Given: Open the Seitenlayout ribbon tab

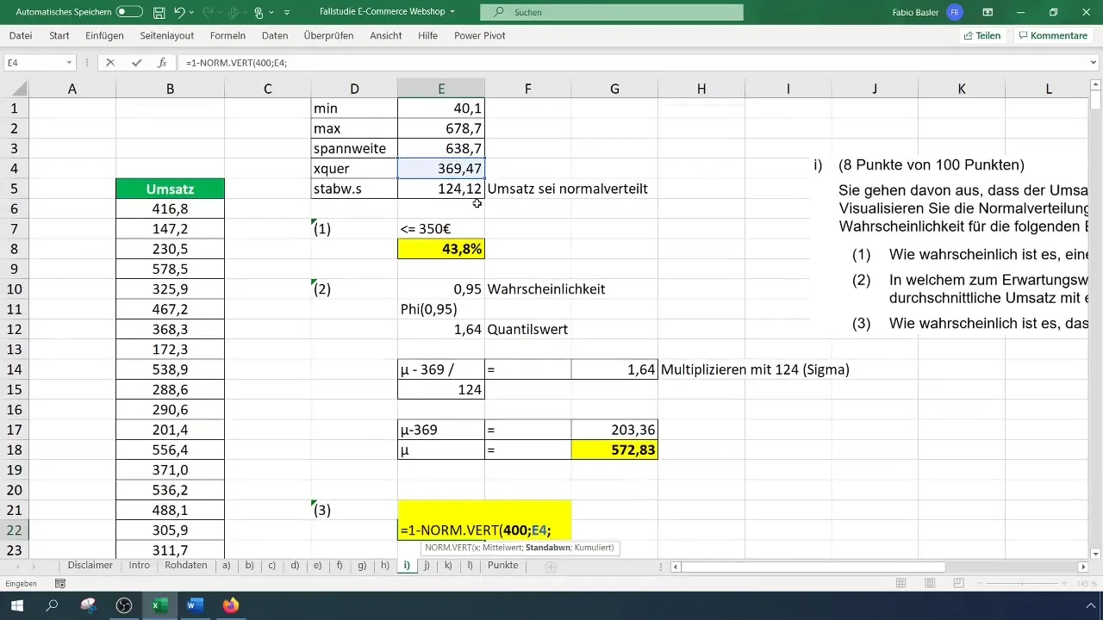Looking at the screenshot, I should click(x=168, y=35).
